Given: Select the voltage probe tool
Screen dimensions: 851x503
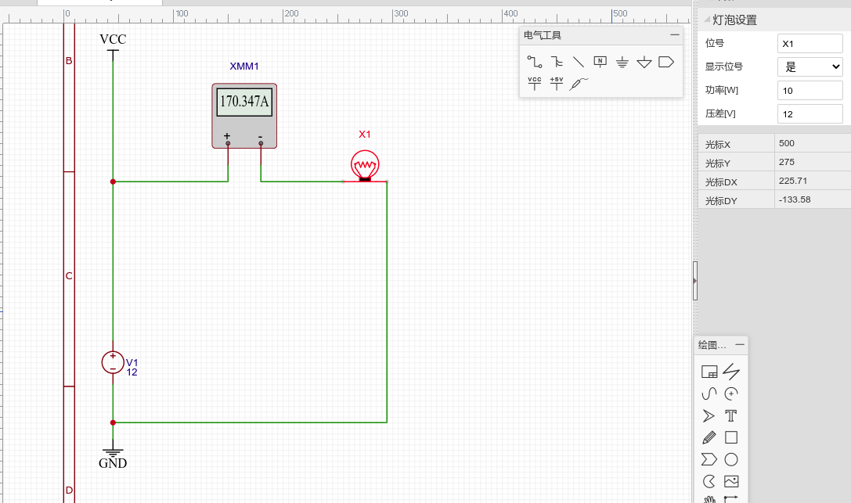Looking at the screenshot, I should [579, 83].
